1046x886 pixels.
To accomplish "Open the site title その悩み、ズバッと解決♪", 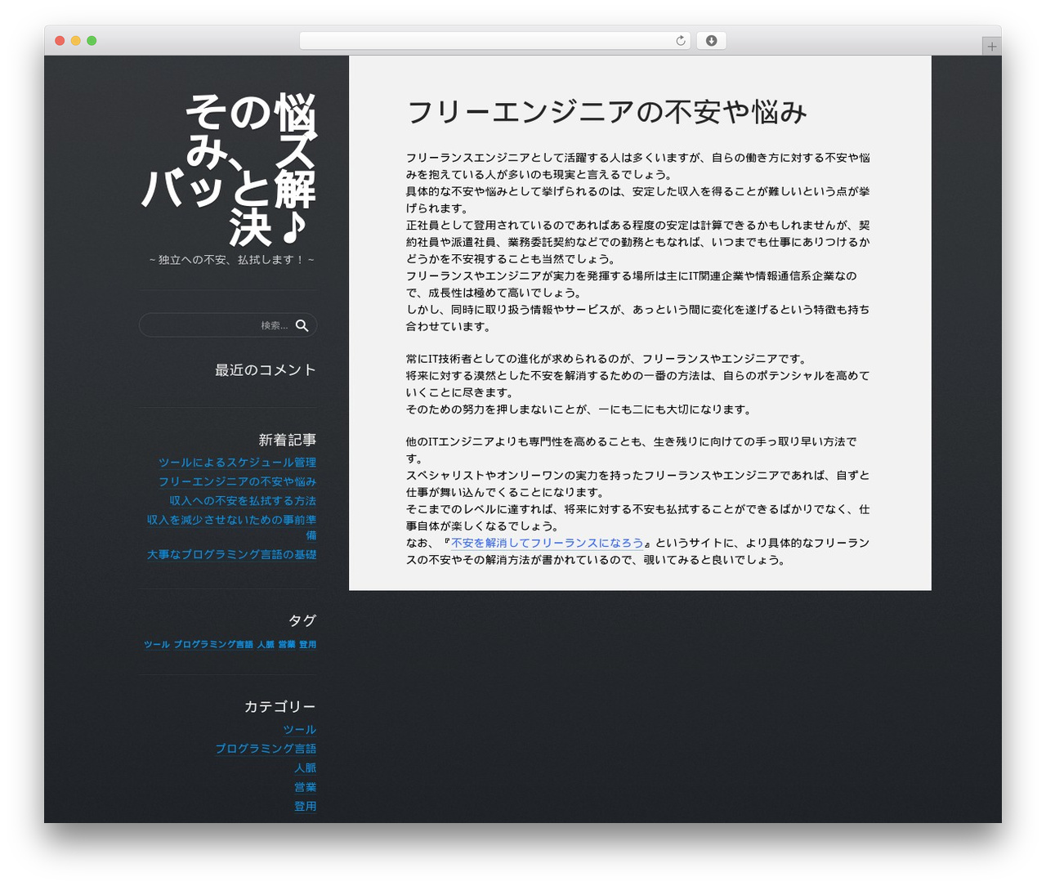I will 229,169.
